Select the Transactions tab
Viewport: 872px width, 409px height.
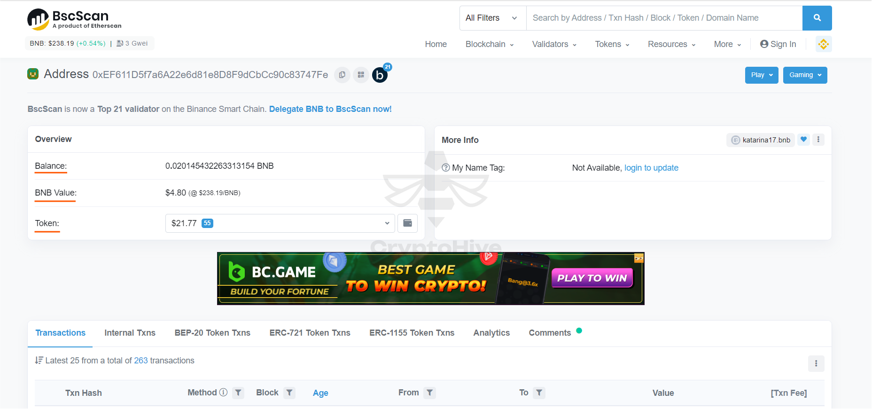(61, 333)
